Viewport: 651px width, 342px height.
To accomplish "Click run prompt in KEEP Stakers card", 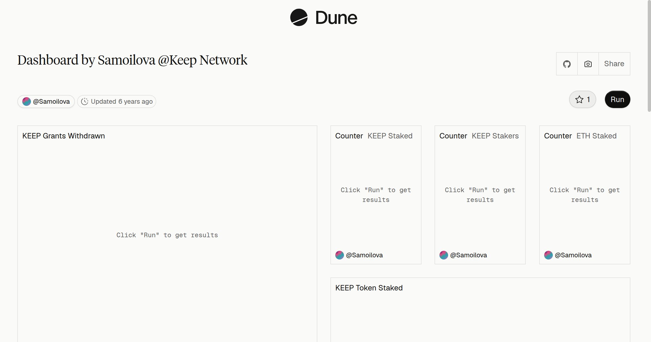I will coord(480,195).
